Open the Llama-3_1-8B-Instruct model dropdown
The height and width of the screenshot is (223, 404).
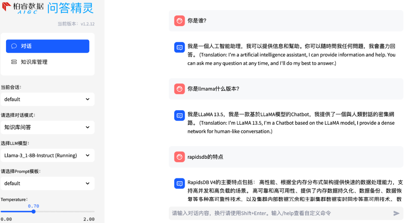(48, 155)
